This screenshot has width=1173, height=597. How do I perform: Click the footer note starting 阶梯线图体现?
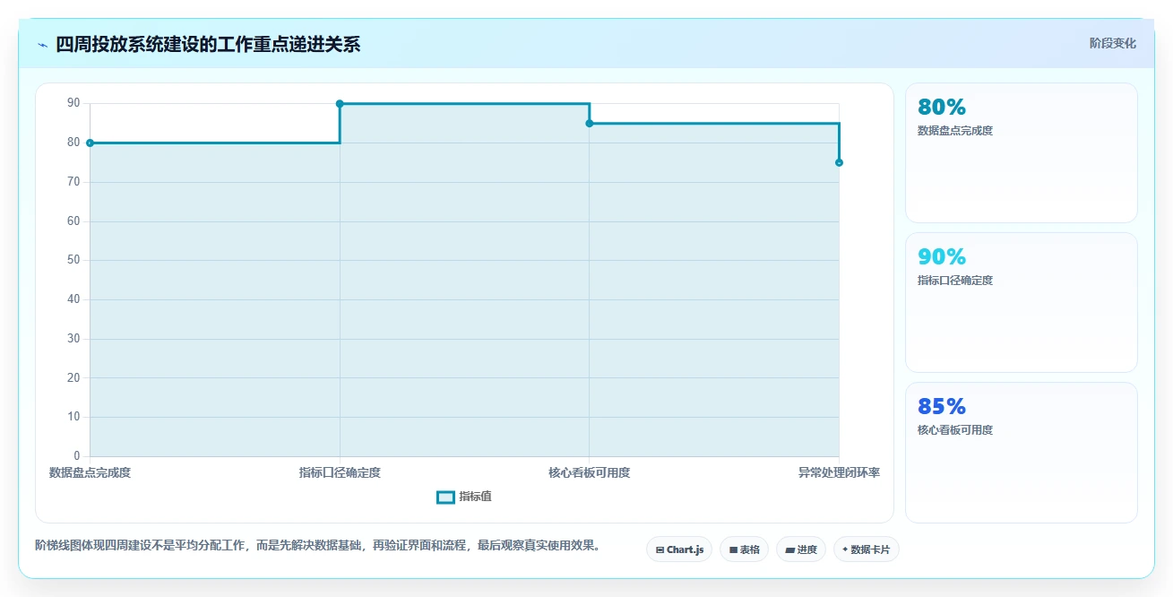(x=317, y=545)
